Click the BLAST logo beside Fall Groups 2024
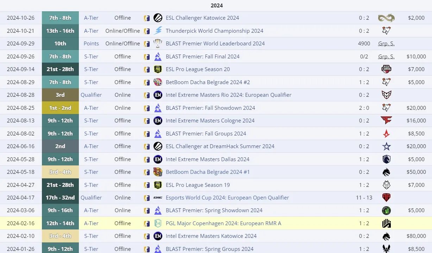432x253 pixels. tap(158, 133)
